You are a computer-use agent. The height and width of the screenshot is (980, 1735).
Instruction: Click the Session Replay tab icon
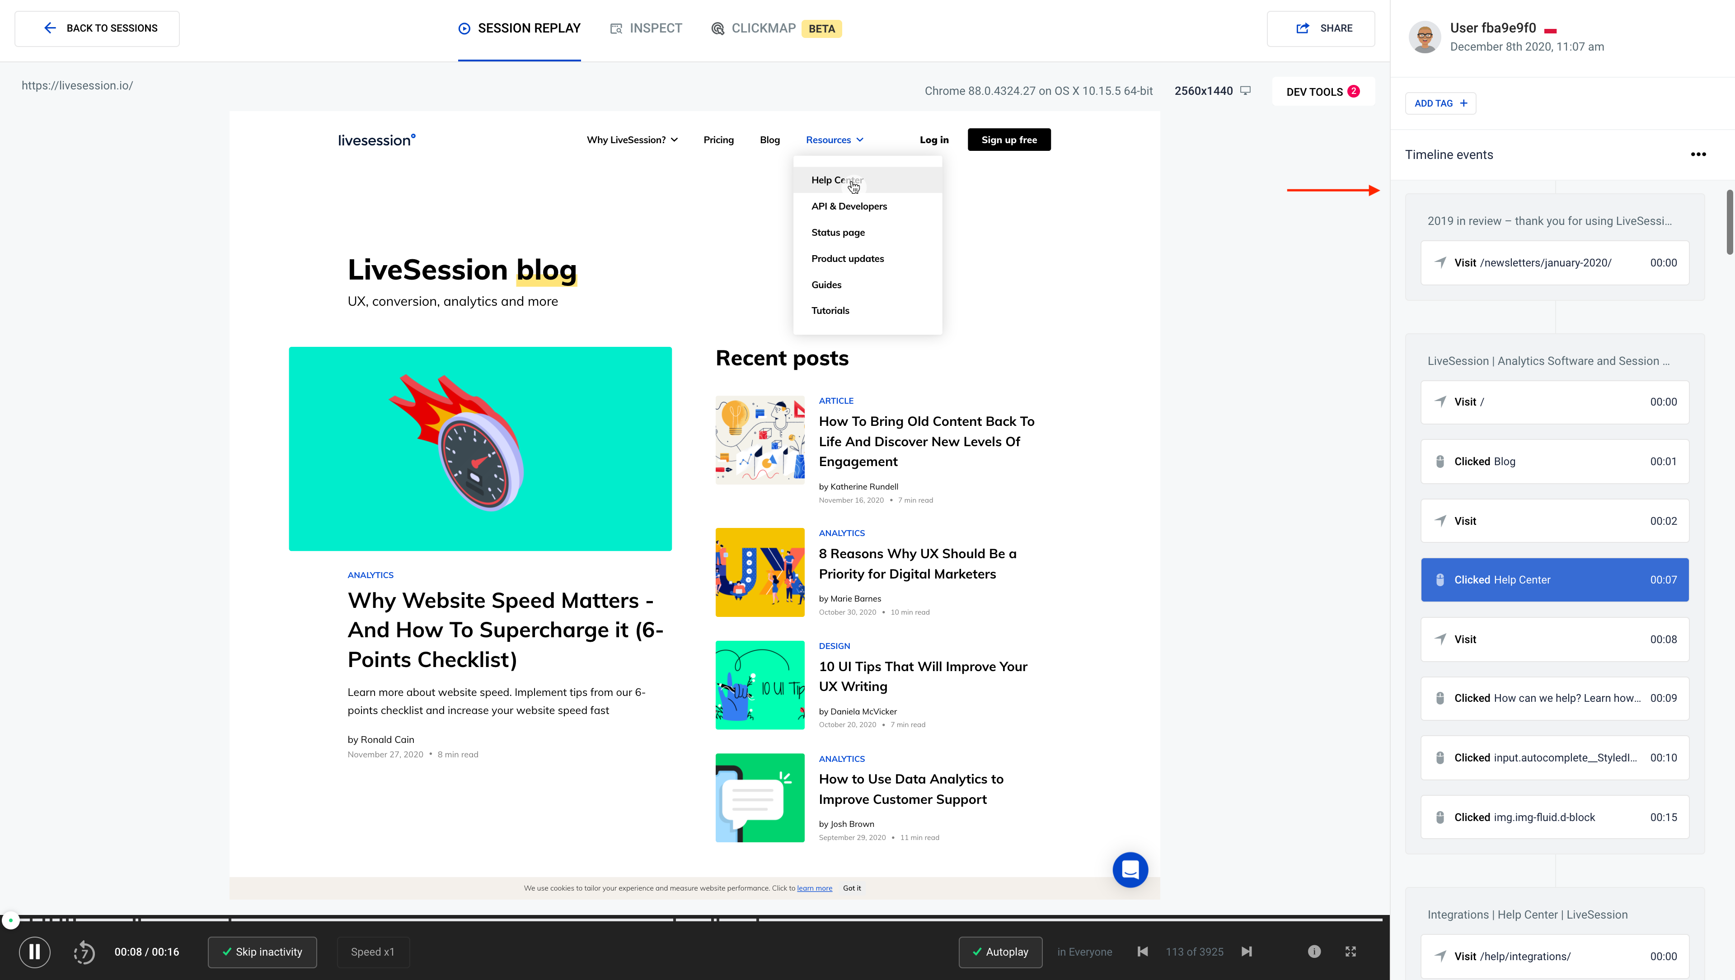tap(464, 28)
